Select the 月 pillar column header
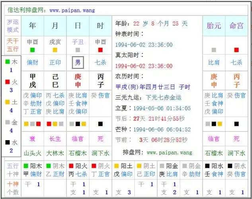Image resolution: width=252 pixels, height=199 pixels. pyautogui.click(x=55, y=26)
